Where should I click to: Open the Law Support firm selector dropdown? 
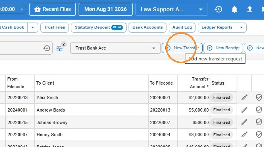(172, 9)
